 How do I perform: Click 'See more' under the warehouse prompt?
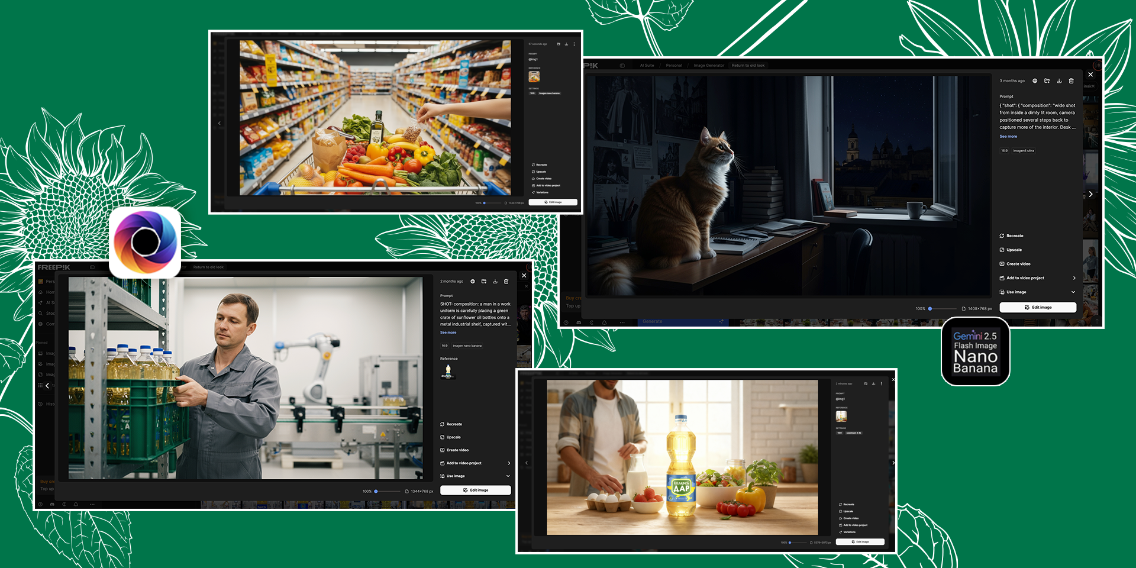click(448, 333)
